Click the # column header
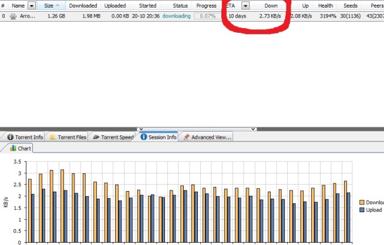384x245 pixels. point(3,5)
